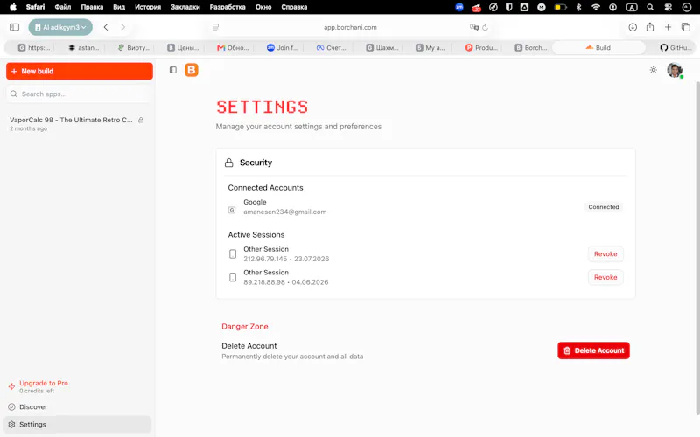Switch to the Gmail Обно... tab
The image size is (700, 437).
[233, 48]
